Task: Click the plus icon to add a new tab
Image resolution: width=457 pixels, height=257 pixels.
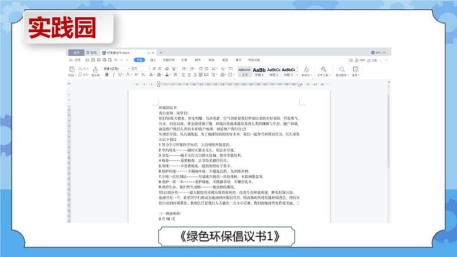Action: (x=161, y=53)
